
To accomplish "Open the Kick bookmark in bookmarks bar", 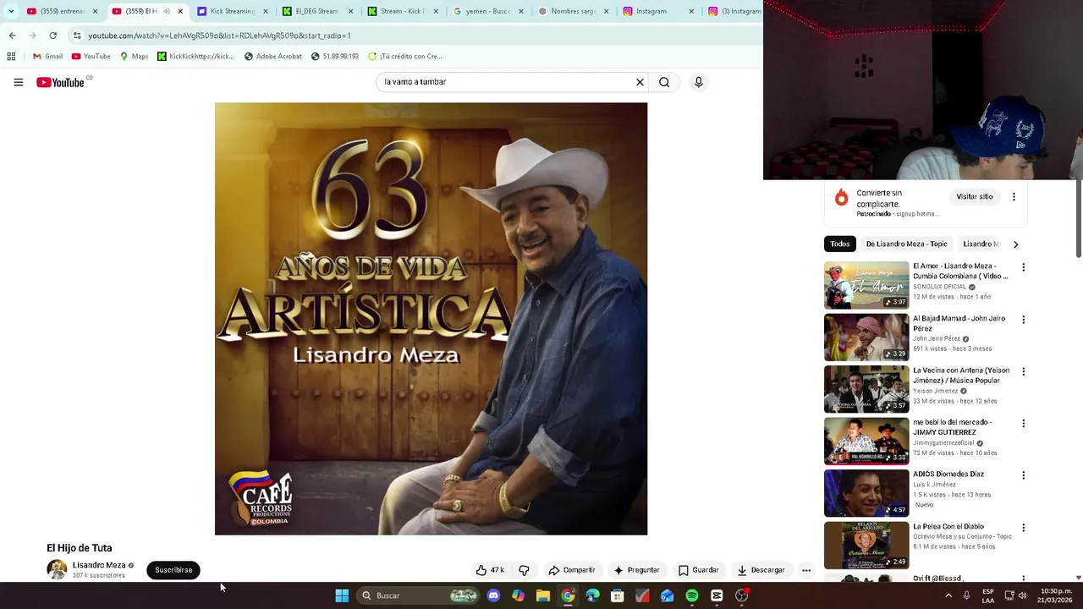I will (x=195, y=57).
